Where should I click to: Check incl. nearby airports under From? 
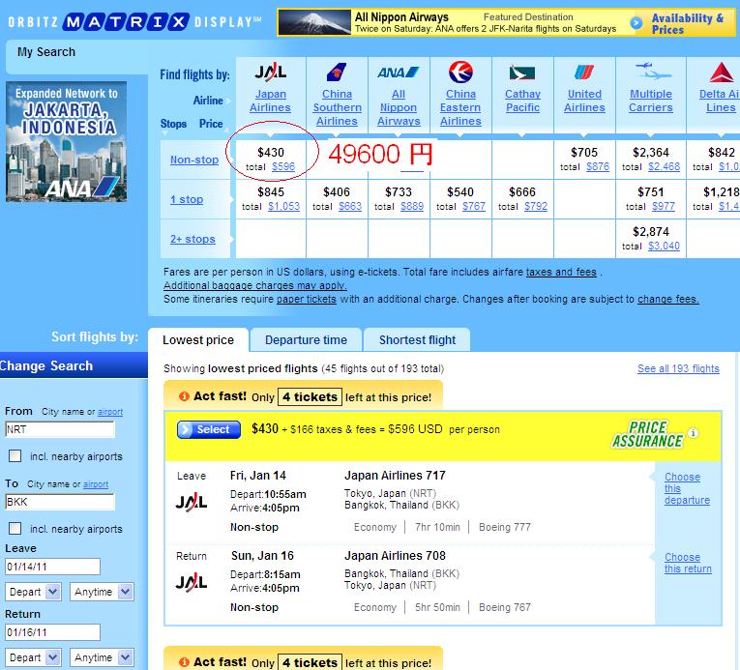coord(15,455)
